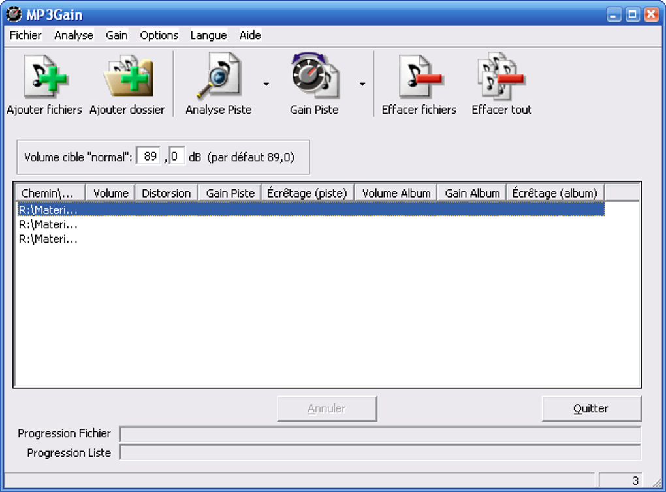666x492 pixels.
Task: Apply Gain Piste using the knob icon
Action: coord(315,74)
